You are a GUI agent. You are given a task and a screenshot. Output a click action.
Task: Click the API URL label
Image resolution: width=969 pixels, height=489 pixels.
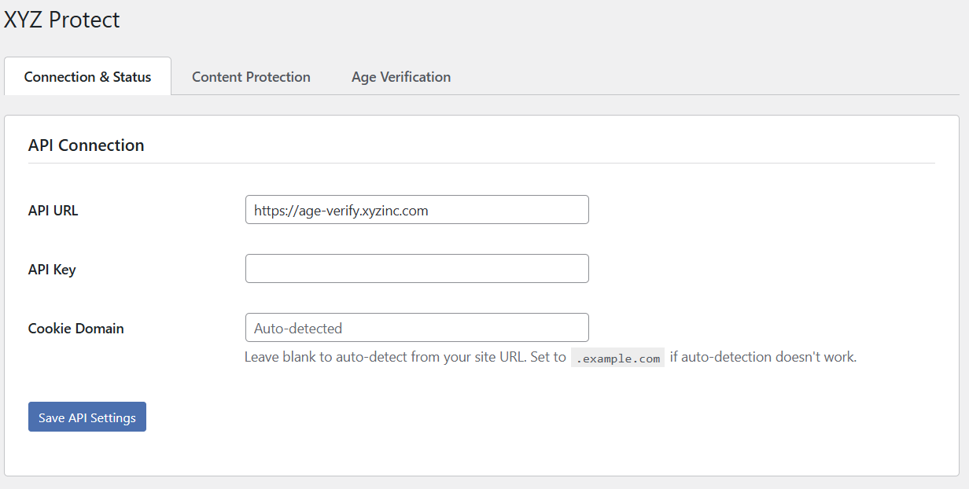coord(52,210)
